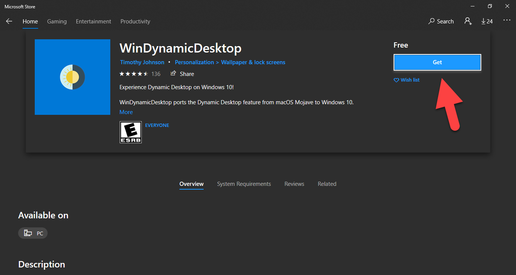Navigate back with the arrow icon
The height and width of the screenshot is (275, 516).
click(9, 21)
